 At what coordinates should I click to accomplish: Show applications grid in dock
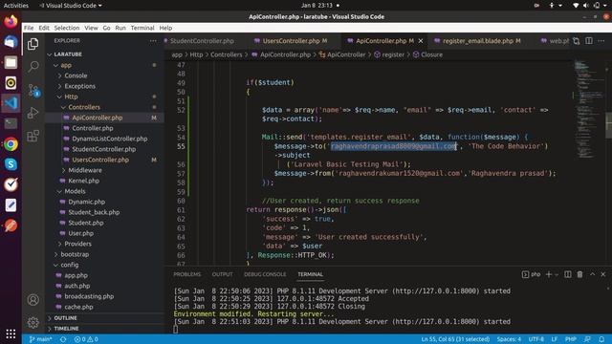11,333
